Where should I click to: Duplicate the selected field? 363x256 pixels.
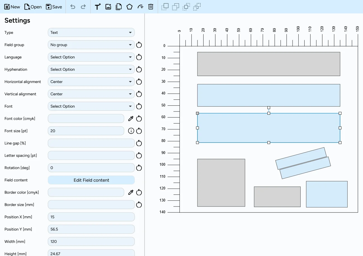click(x=119, y=7)
